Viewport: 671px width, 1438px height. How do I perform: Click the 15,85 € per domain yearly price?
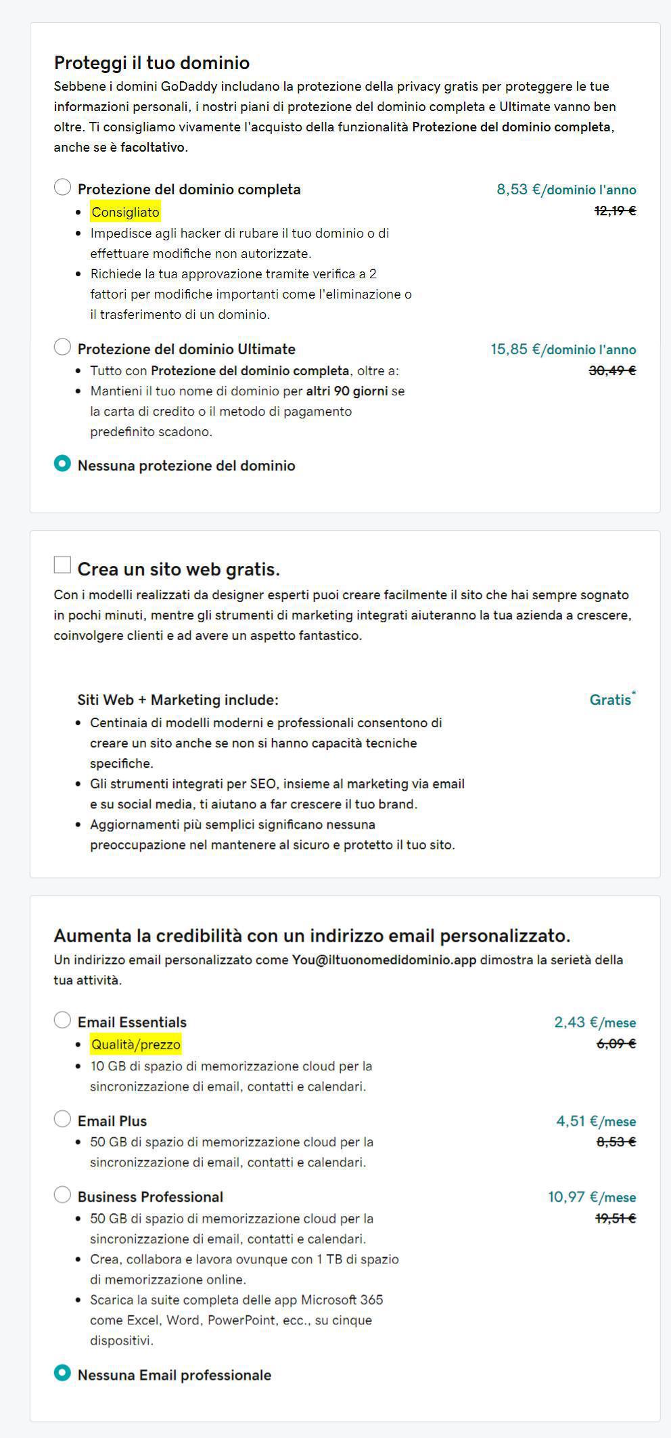pos(563,349)
